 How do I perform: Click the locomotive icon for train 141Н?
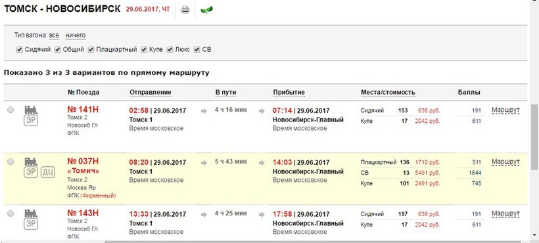(31, 110)
